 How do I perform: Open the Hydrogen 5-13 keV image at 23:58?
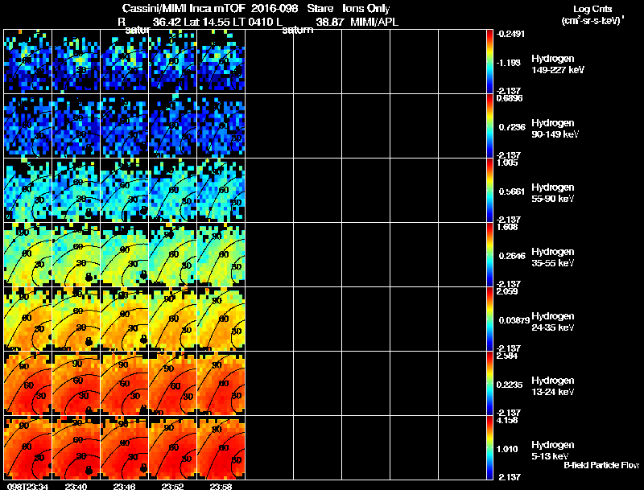pyautogui.click(x=221, y=448)
